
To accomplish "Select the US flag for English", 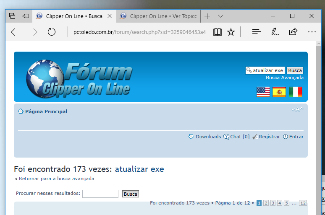I will (x=263, y=92).
